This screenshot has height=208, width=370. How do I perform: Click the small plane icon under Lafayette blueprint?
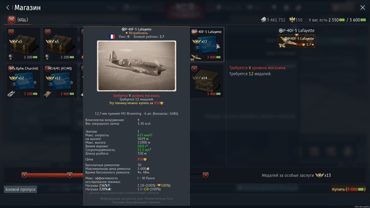tap(196, 57)
